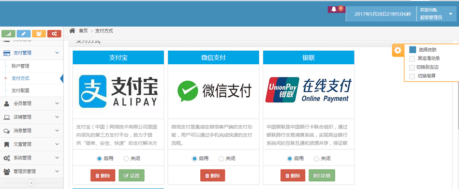Check the 切换窄屏 checkbox
Screen dimensions: 459x189
[x=412, y=76]
